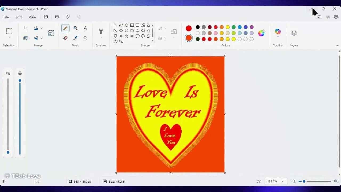This screenshot has width=341, height=192.
Task: Select the secondary Color 2 orange swatch
Action: (189, 38)
